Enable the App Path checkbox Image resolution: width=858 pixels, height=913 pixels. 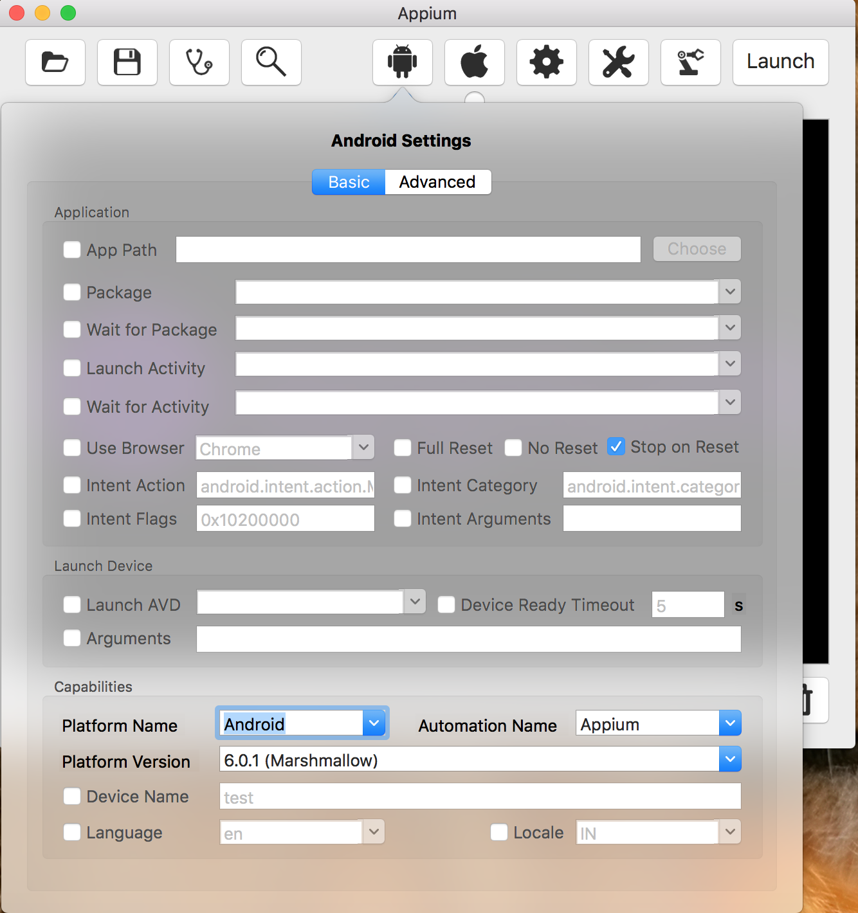72,249
